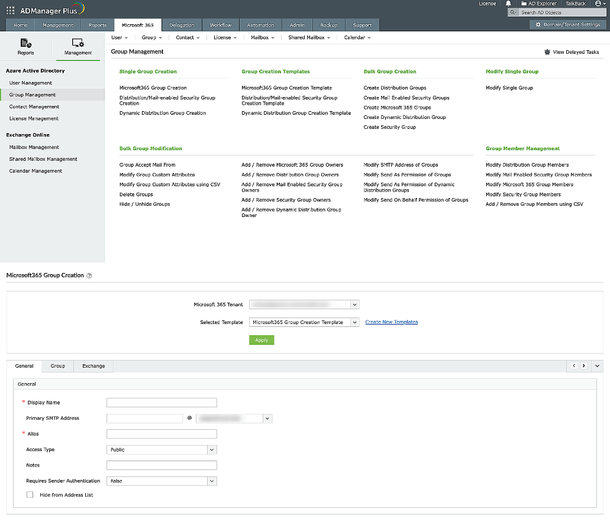This screenshot has width=610, height=525.
Task: Click the Notes input field
Action: tap(162, 465)
